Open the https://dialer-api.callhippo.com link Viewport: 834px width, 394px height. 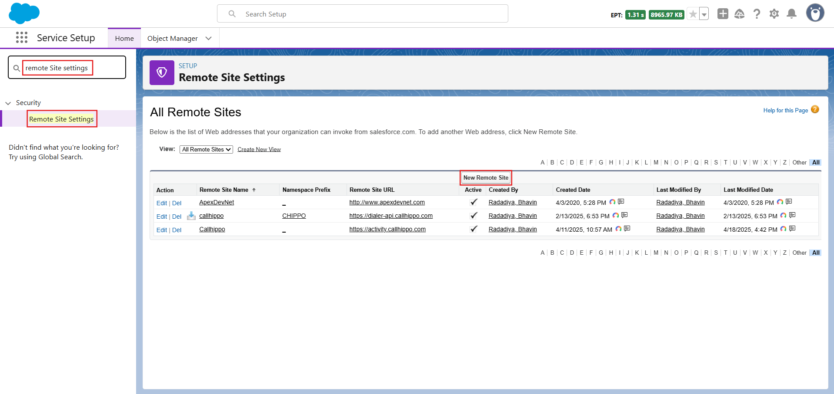391,216
